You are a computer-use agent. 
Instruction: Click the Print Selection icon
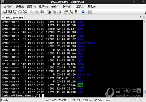coord(54,12)
